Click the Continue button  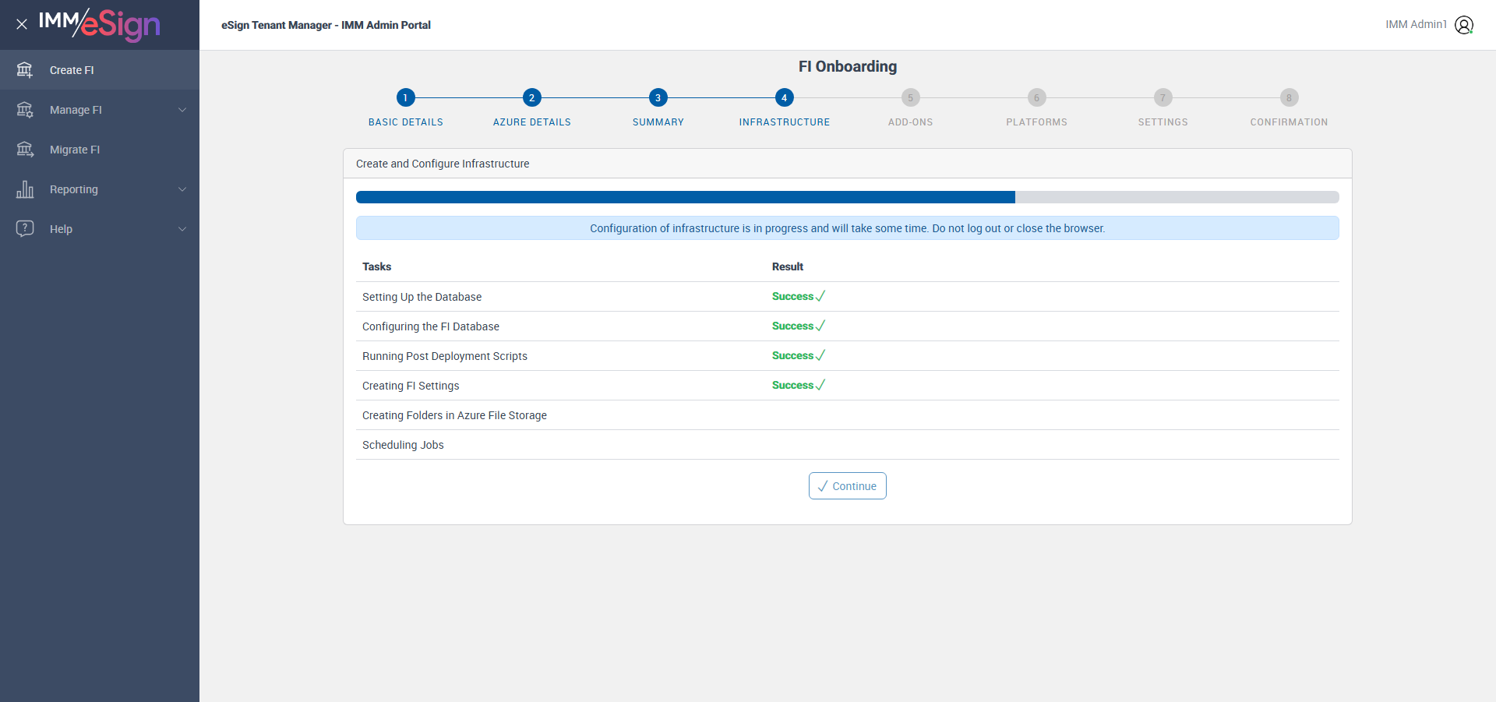coord(847,485)
